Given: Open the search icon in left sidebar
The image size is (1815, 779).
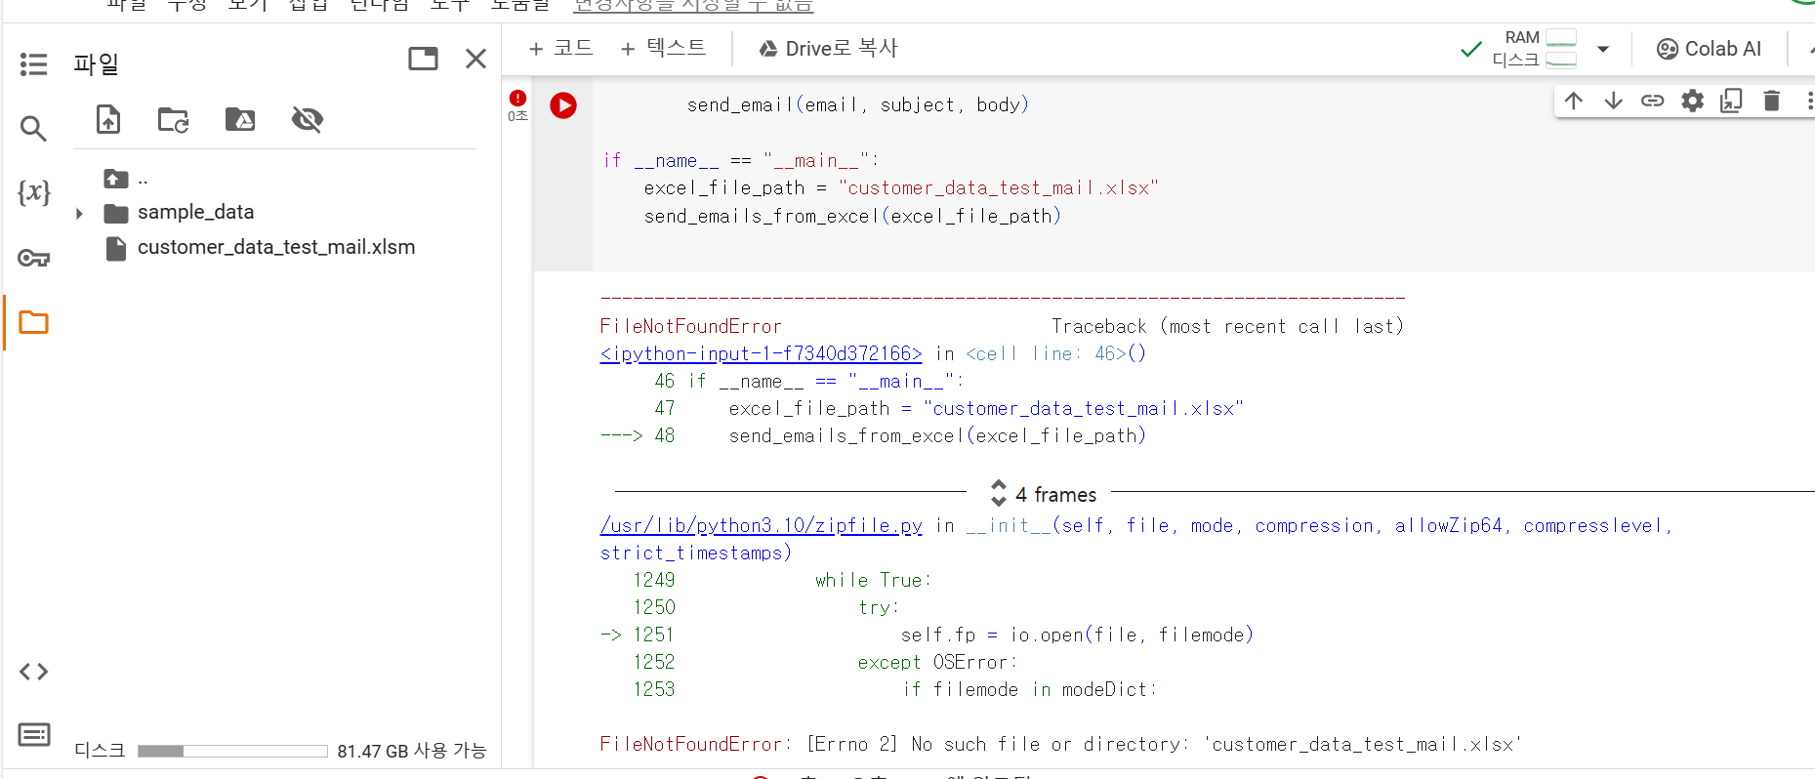Looking at the screenshot, I should [33, 128].
